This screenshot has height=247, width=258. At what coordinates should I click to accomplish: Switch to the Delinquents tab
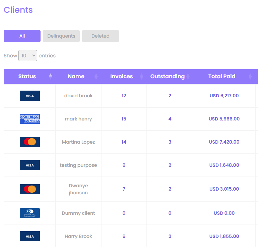coord(61,36)
